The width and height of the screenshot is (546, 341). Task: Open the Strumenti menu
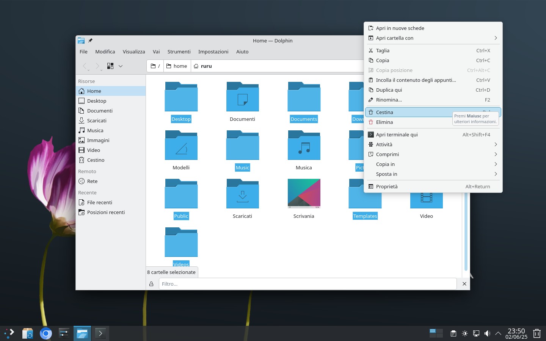(179, 52)
